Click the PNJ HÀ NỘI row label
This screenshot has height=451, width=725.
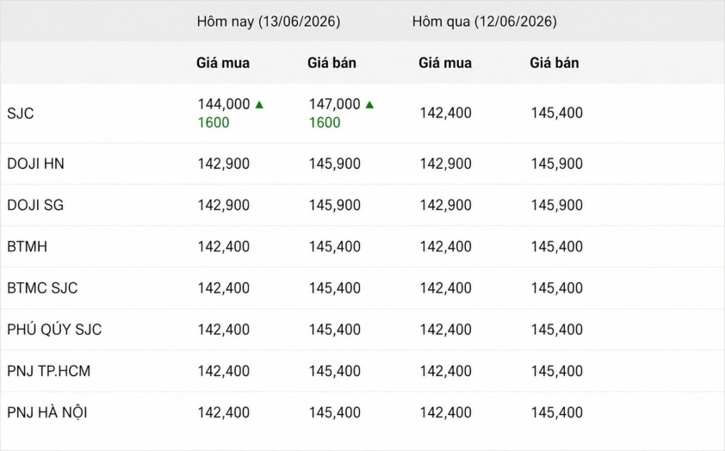point(47,412)
